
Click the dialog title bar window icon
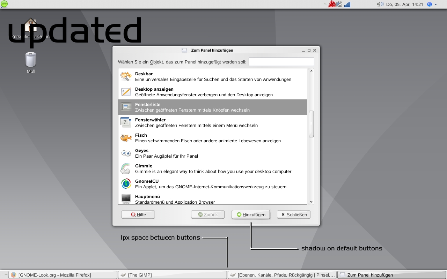pyautogui.click(x=184, y=50)
